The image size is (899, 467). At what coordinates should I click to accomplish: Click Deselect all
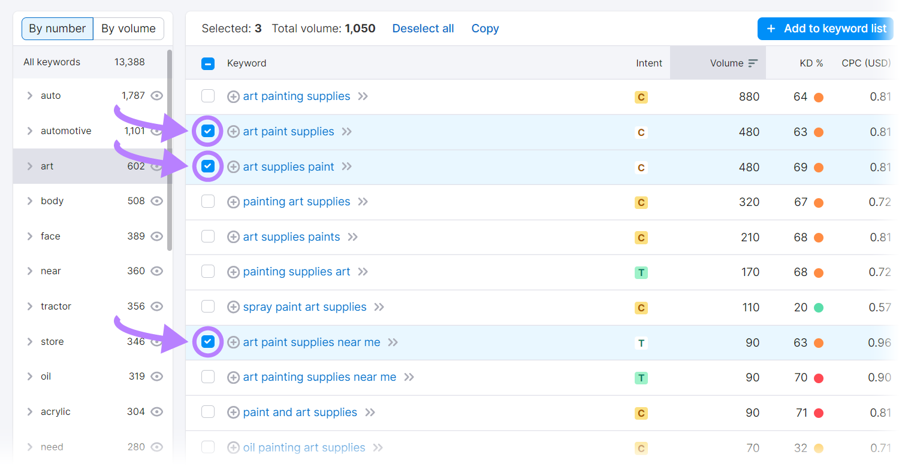point(423,28)
